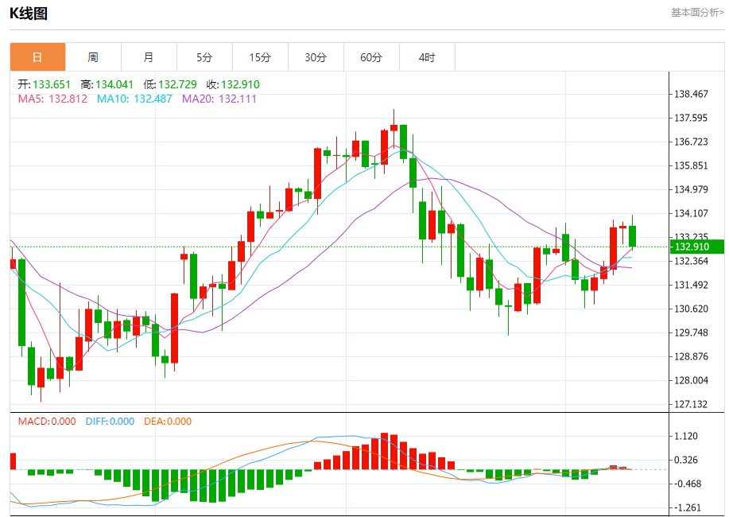Click the DEA:0.000 indicator label

pyautogui.click(x=168, y=421)
